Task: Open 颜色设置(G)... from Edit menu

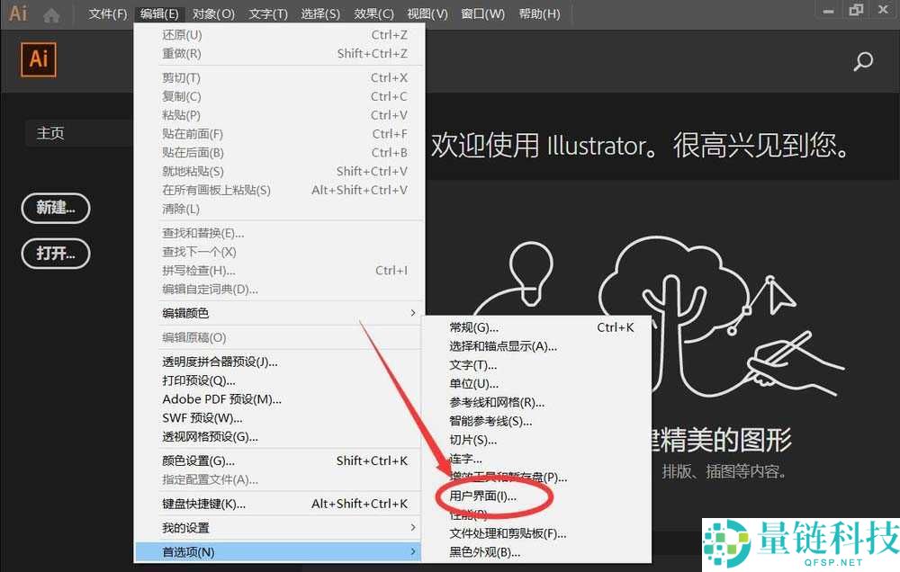Action: tap(198, 460)
